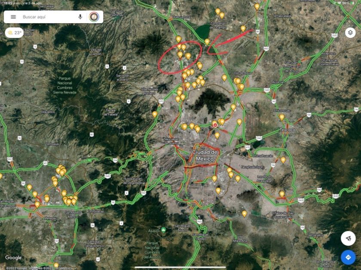
Task: Tap the battery percentage in status bar
Action: pos(346,3)
